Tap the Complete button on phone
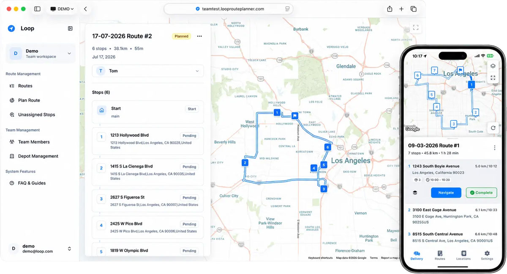The image size is (507, 274). [x=481, y=193]
